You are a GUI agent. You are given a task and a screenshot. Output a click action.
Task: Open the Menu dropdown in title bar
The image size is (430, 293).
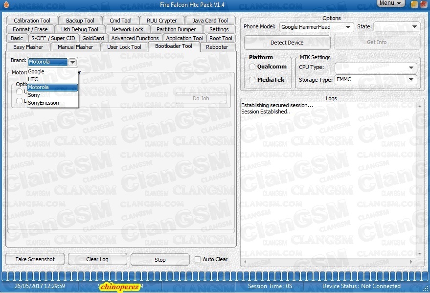pyautogui.click(x=390, y=3)
